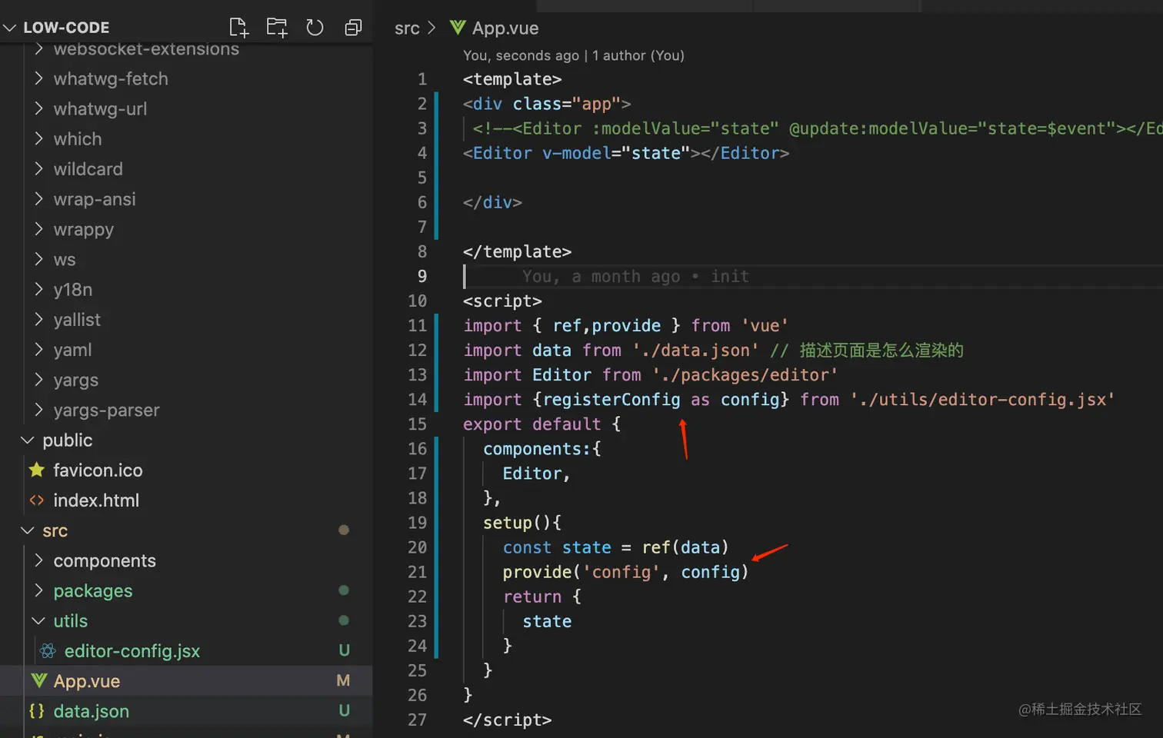Click the provide('config', config) call
1163x738 pixels.
tap(625, 572)
